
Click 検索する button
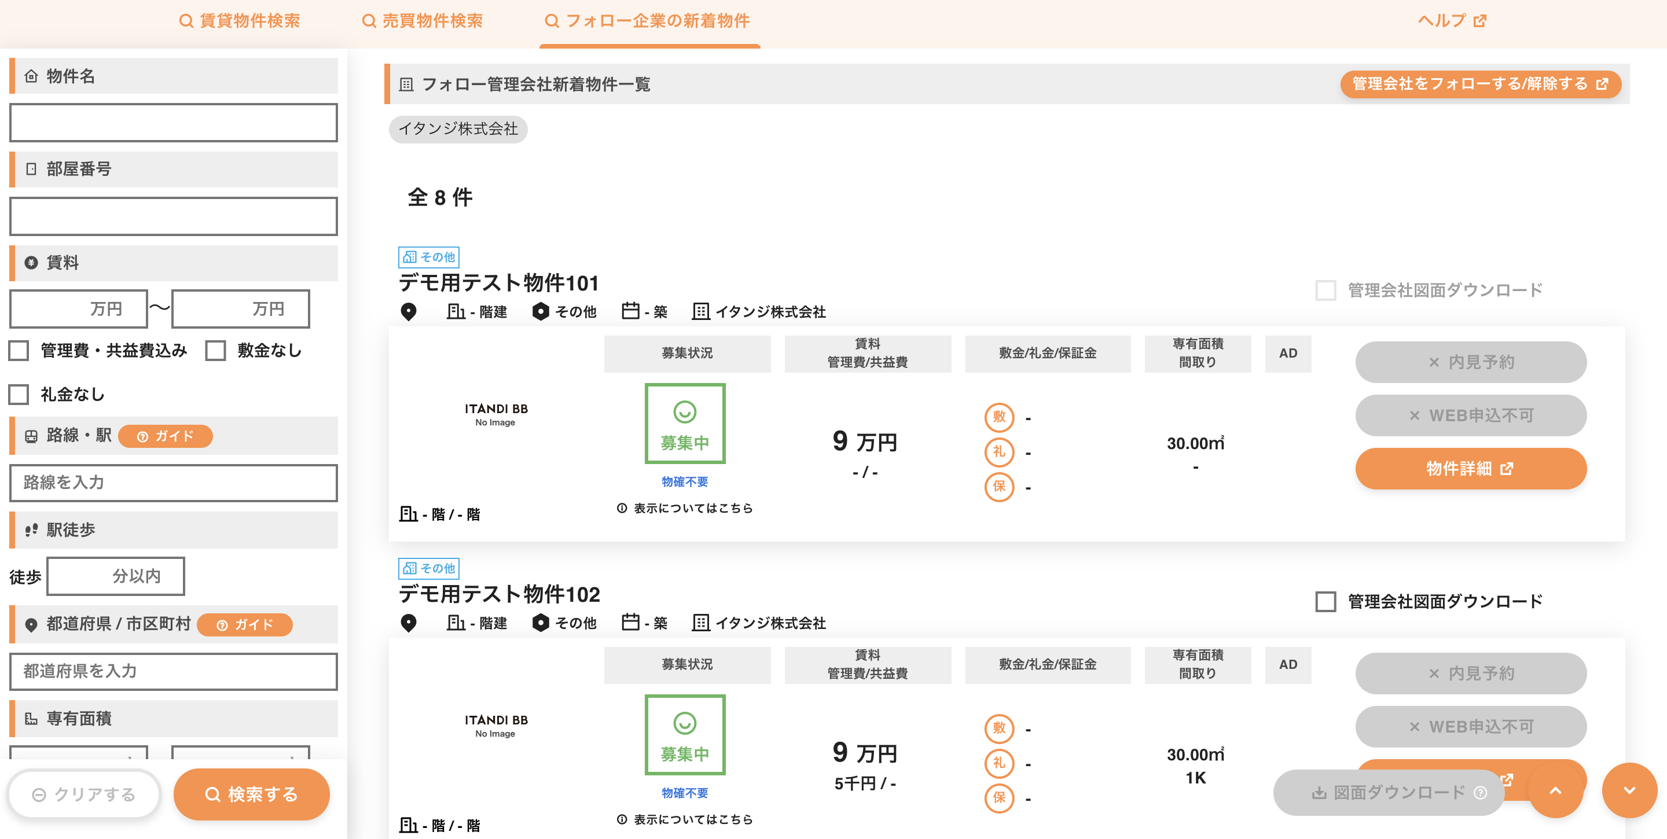252,794
